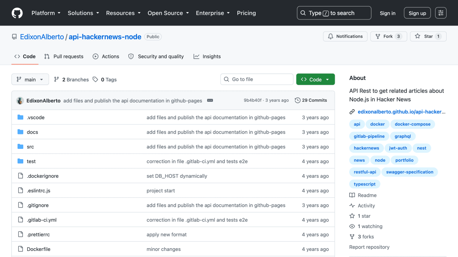Click the Sign up button
458x257 pixels.
pyautogui.click(x=417, y=13)
